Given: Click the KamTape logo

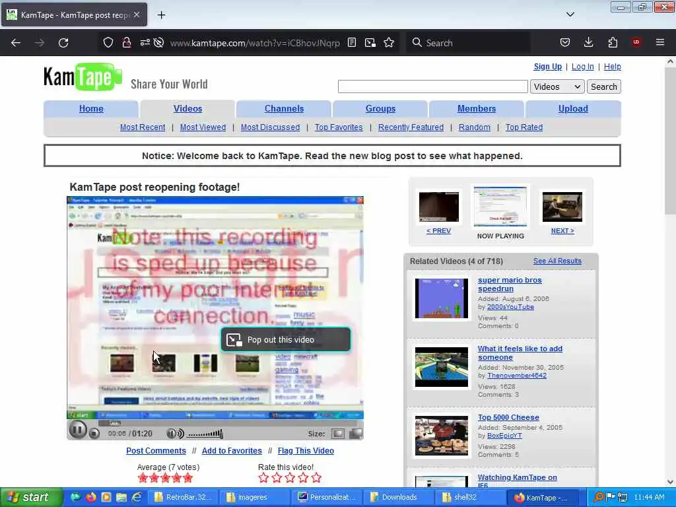Looking at the screenshot, I should coord(83,77).
